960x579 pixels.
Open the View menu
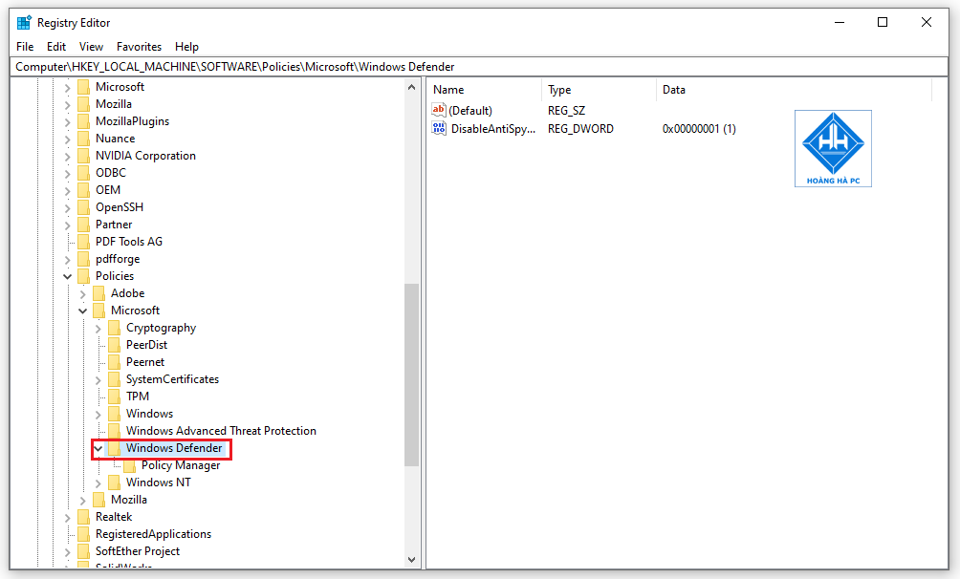[x=91, y=47]
